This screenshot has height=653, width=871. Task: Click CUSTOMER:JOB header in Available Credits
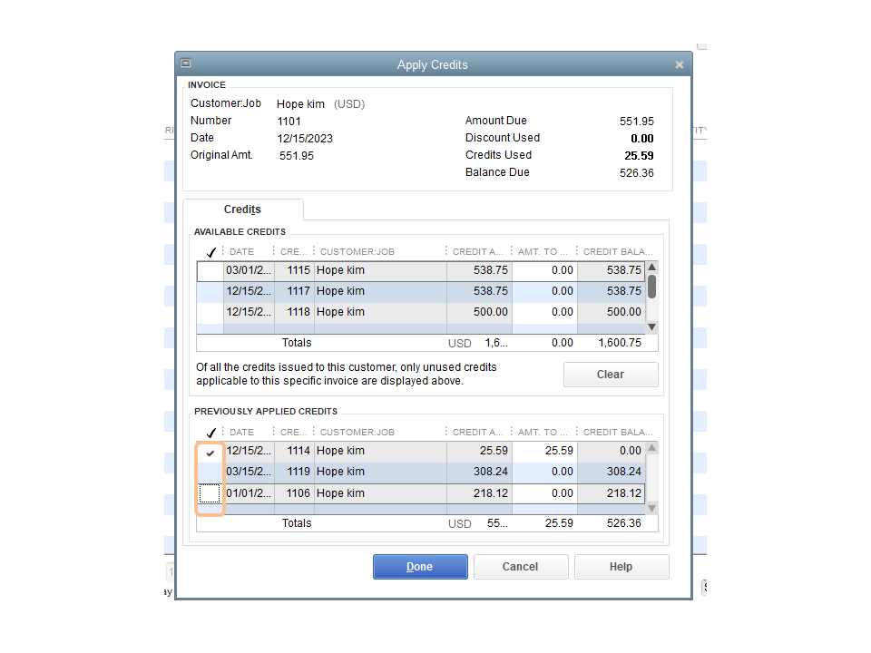(x=357, y=252)
